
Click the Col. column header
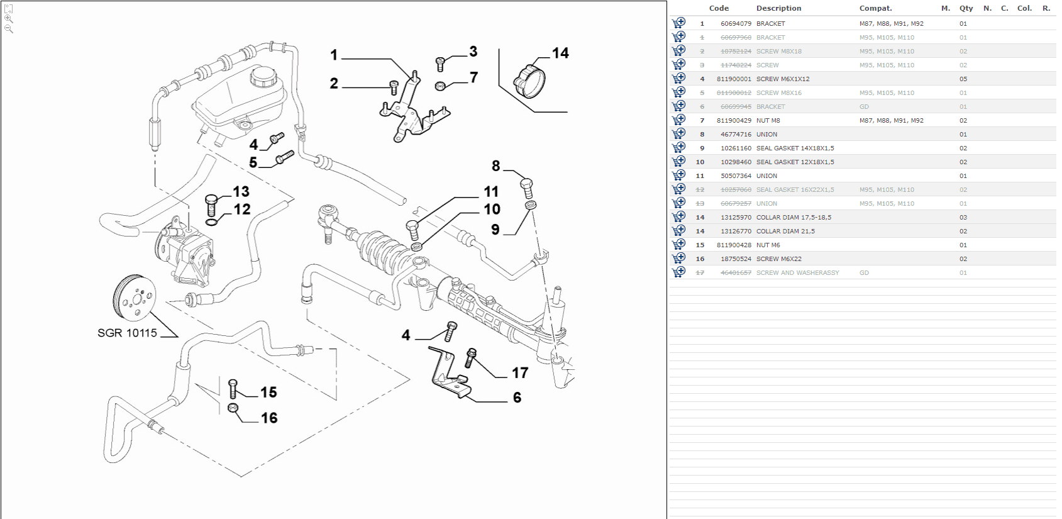(1024, 8)
